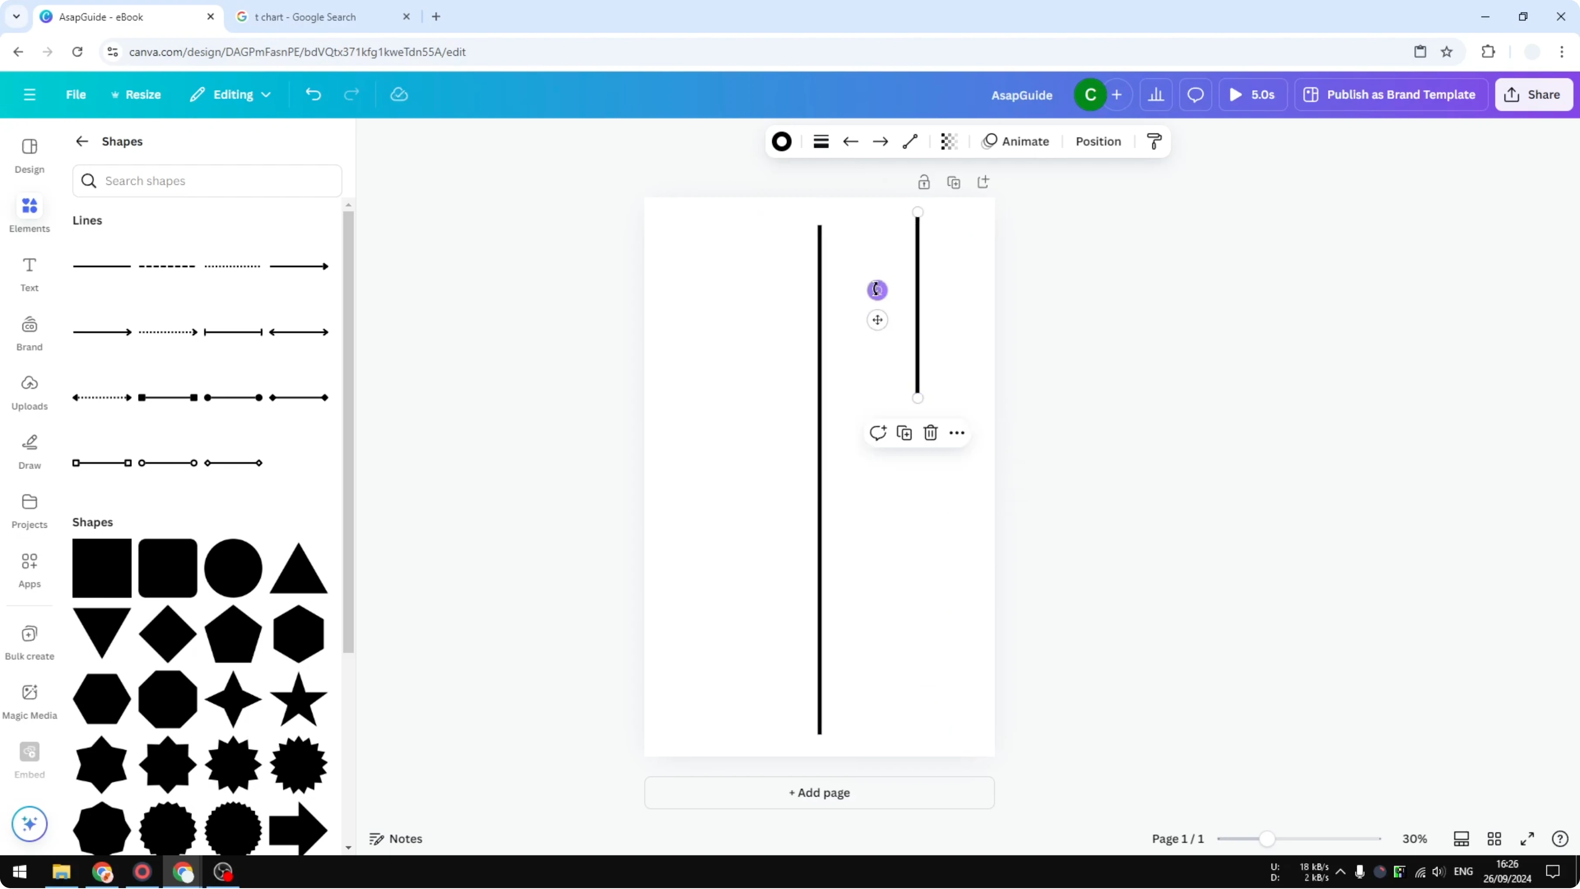Open the 30% zoom level menu
1580x889 pixels.
(1414, 839)
